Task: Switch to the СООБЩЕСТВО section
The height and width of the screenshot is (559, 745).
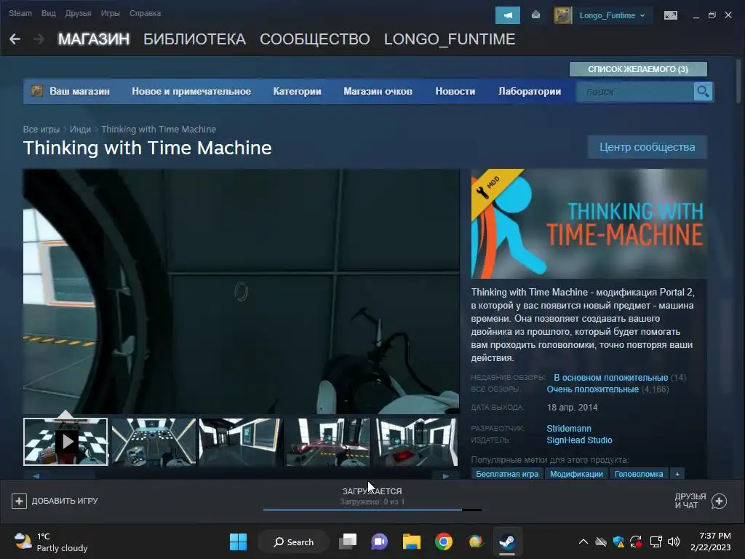Action: coord(315,39)
